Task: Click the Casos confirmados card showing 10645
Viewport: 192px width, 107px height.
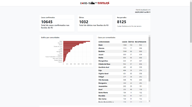Action: (x=57, y=23)
